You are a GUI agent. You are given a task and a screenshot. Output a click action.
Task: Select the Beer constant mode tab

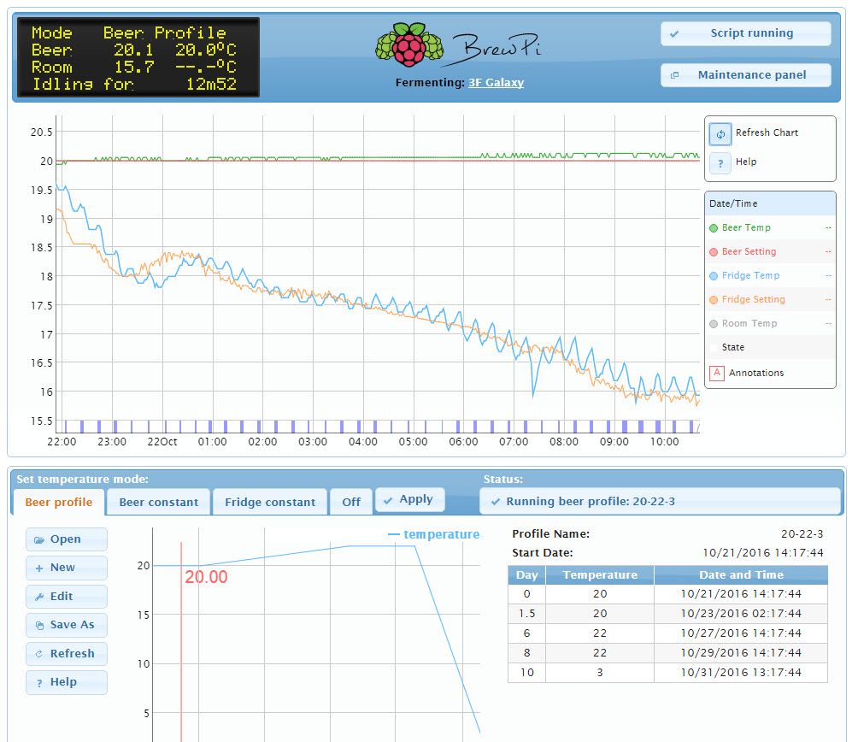(159, 503)
